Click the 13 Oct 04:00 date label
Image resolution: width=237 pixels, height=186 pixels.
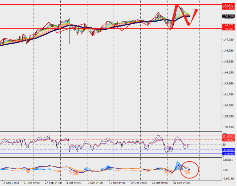(x=117, y=183)
